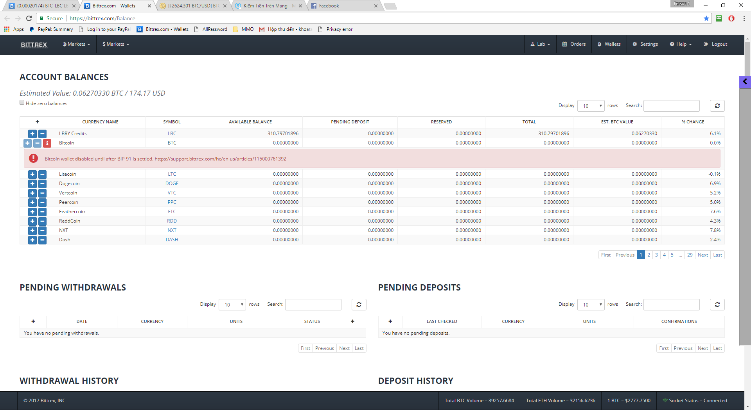Sort balances by % Change column
The width and height of the screenshot is (751, 410).
[693, 122]
